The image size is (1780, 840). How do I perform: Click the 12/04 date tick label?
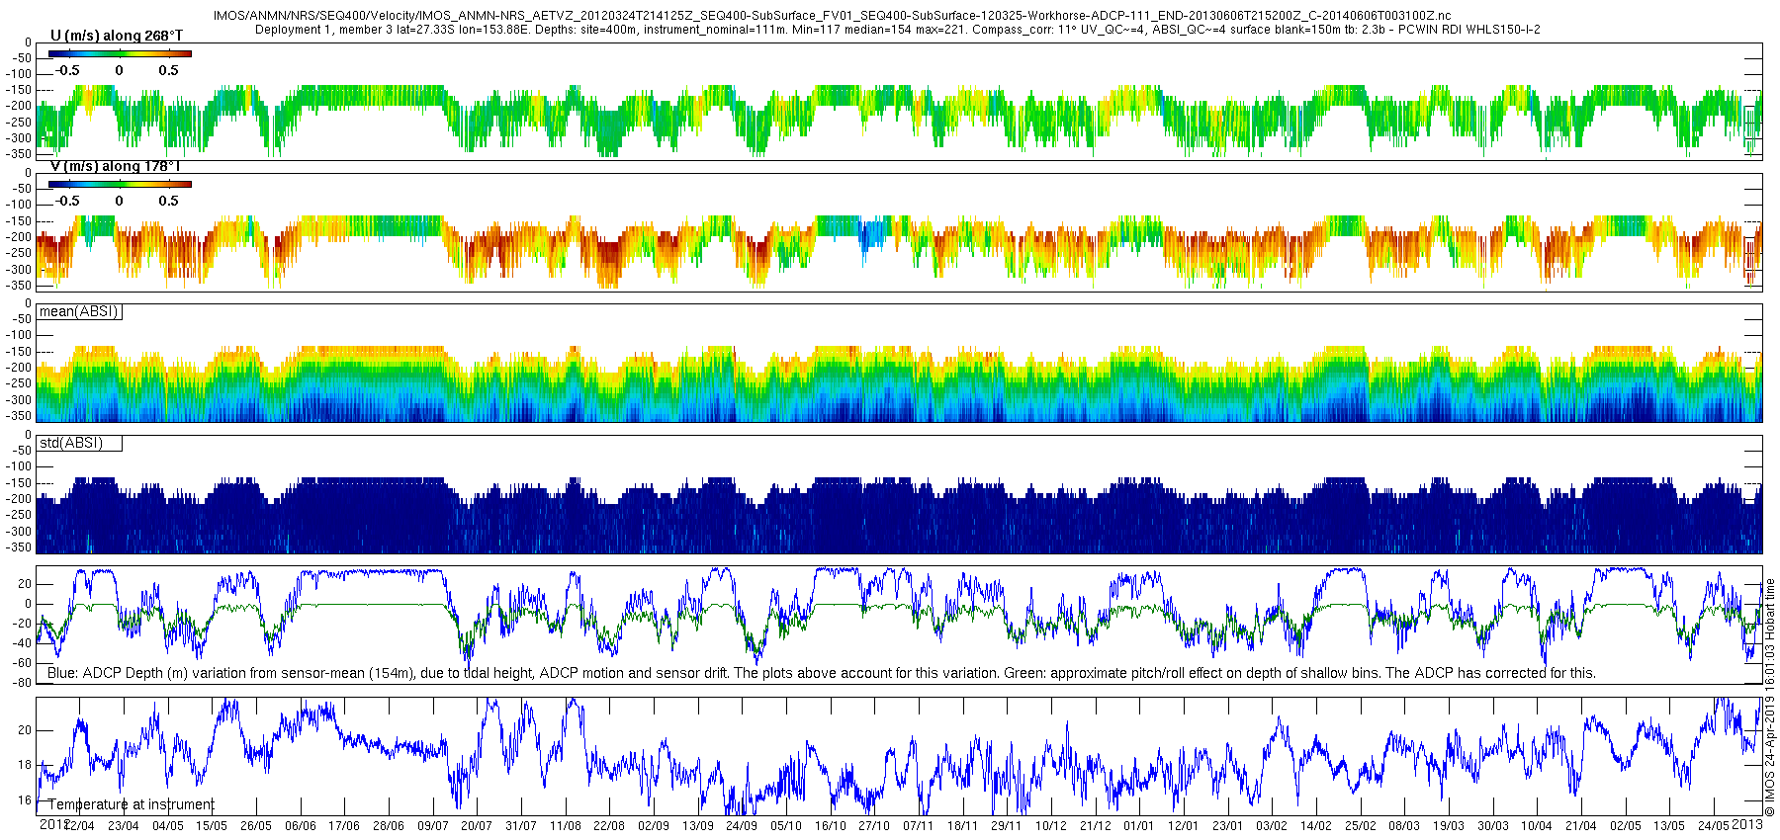click(79, 826)
